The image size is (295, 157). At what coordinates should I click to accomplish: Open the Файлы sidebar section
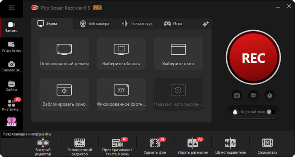[11, 86]
